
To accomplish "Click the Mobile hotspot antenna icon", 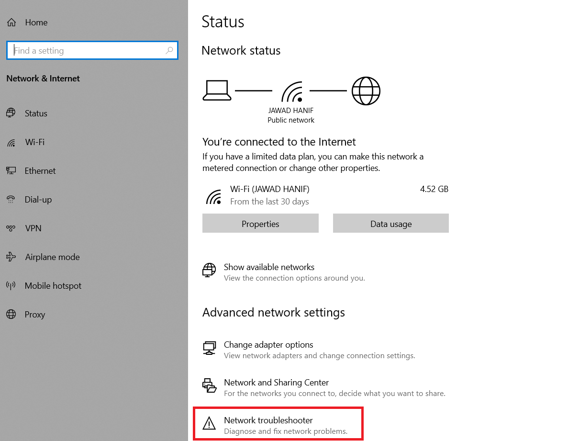I will [11, 285].
